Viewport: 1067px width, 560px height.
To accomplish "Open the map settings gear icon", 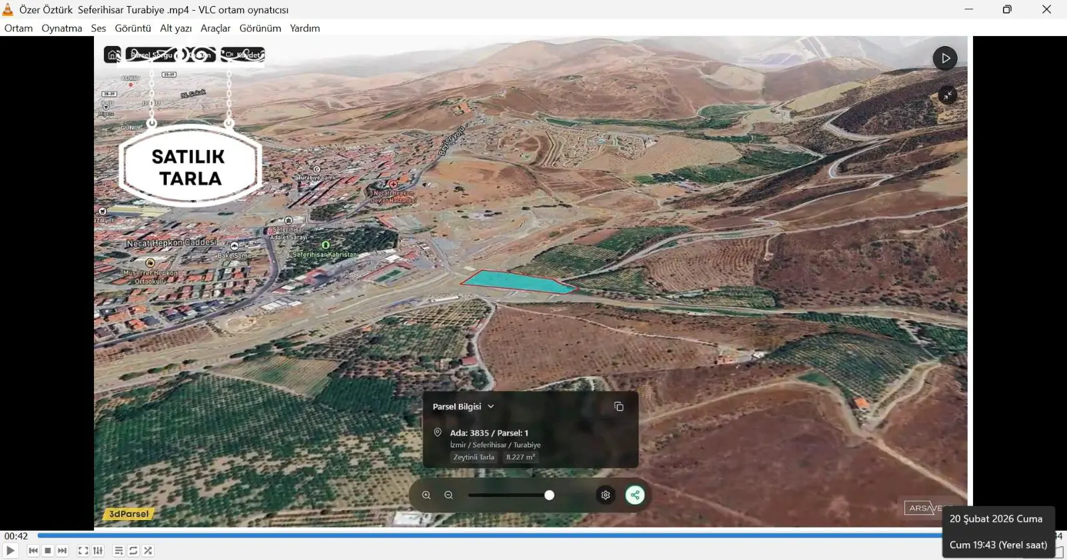I will click(606, 495).
